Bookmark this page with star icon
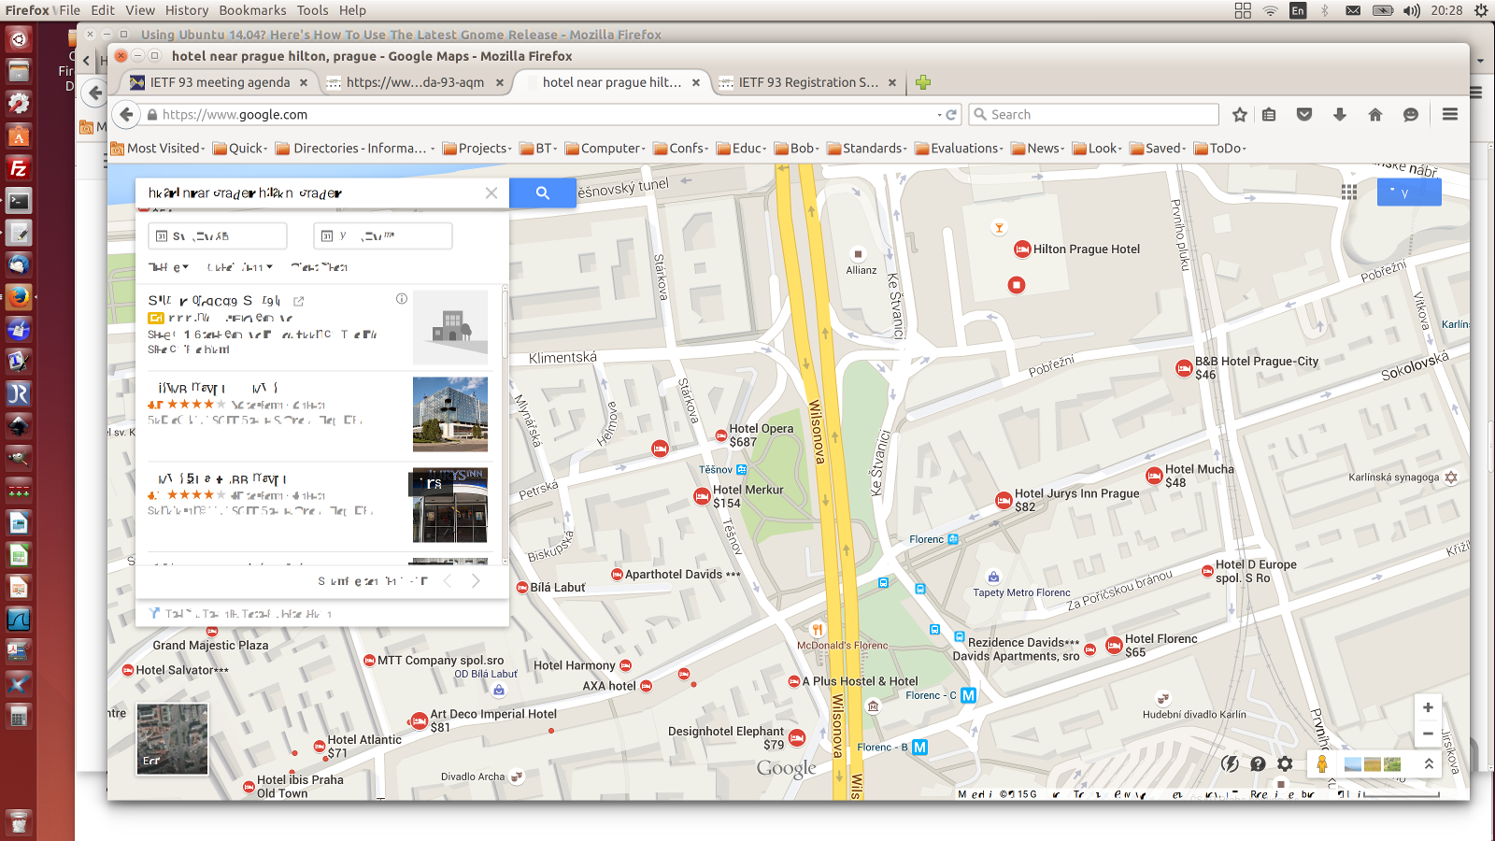Image resolution: width=1495 pixels, height=841 pixels. [1240, 114]
